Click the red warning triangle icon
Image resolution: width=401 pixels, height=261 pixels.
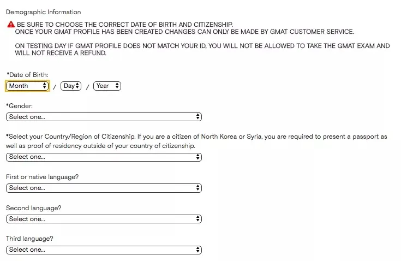coord(11,25)
